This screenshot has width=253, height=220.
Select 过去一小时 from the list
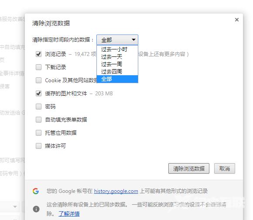[x=117, y=49]
